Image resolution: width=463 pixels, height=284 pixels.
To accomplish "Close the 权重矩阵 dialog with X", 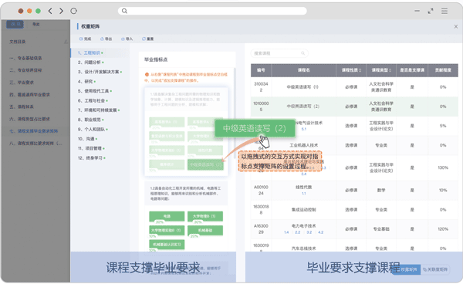I will point(456,26).
